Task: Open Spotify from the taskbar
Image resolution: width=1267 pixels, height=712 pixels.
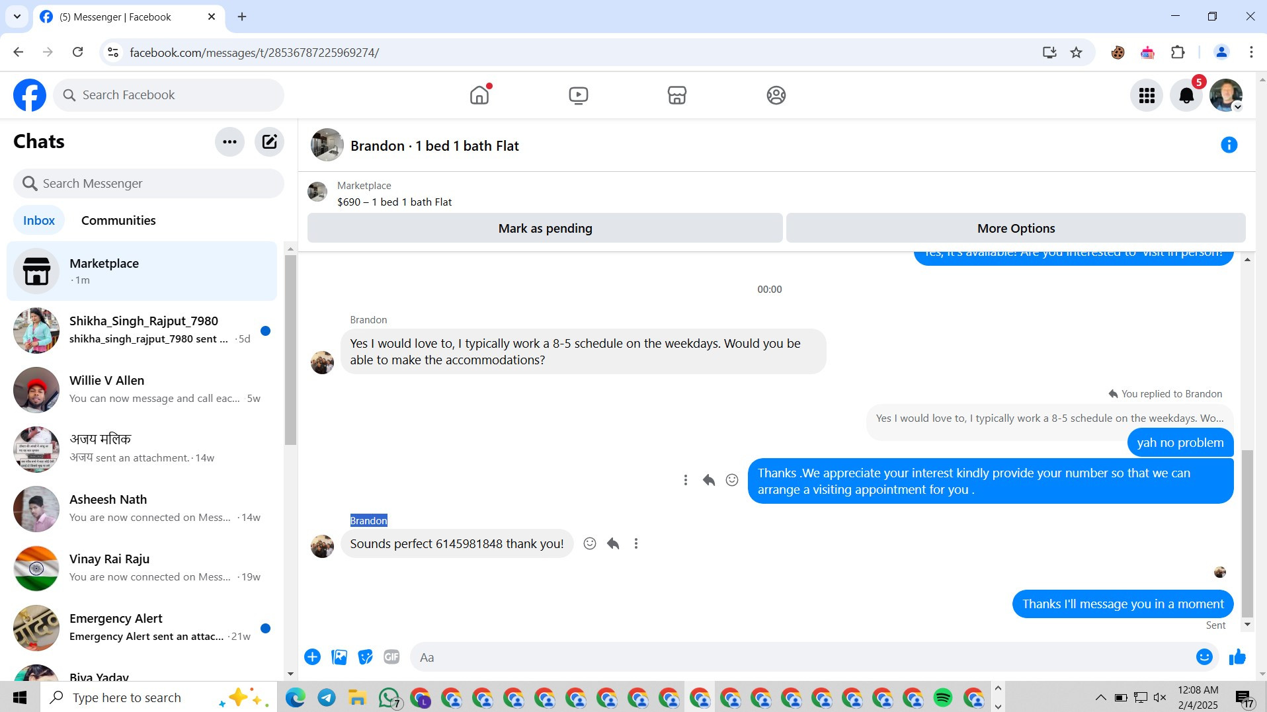Action: point(942,697)
